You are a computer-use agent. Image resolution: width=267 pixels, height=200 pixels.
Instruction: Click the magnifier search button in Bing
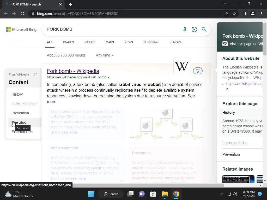(204, 29)
